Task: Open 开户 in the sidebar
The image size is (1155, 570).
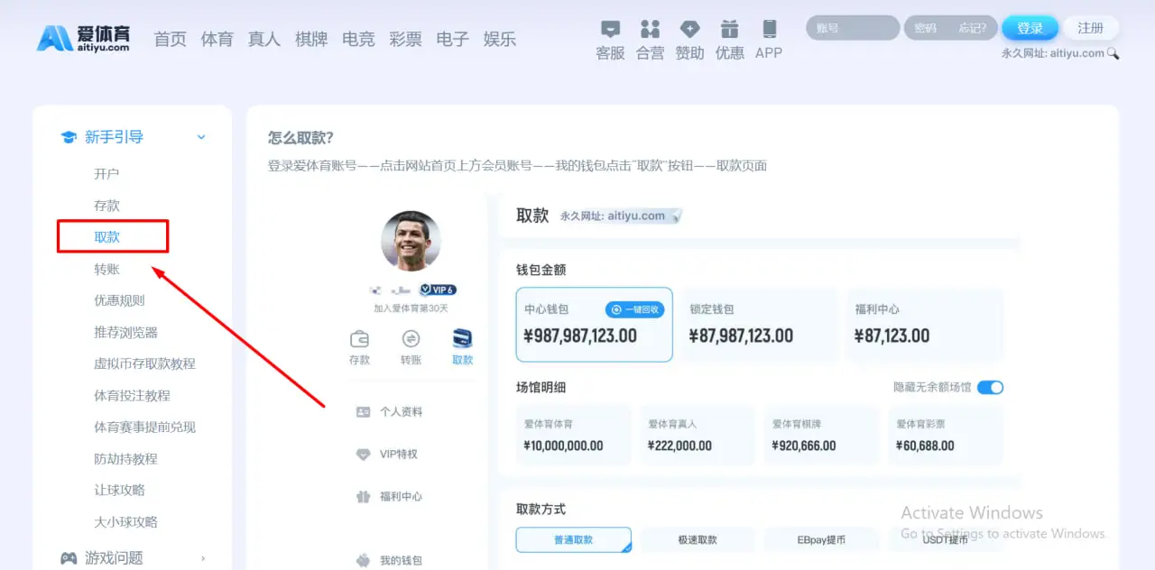Action: [106, 174]
